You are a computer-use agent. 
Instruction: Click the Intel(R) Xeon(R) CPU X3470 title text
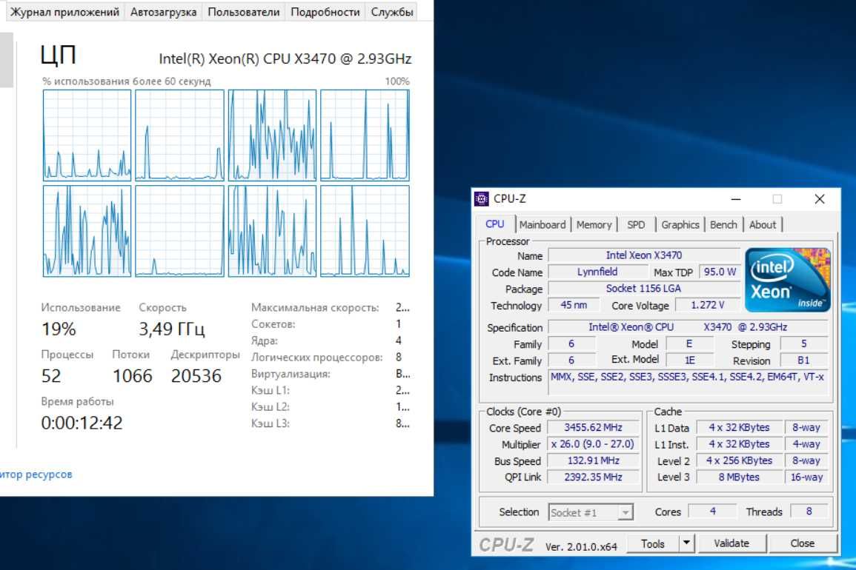coord(285,58)
